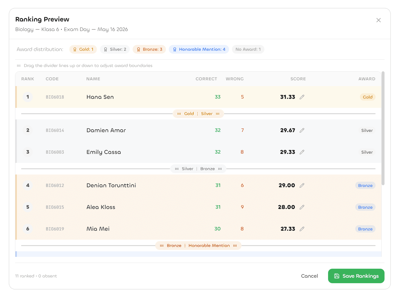Click score 29.00
This screenshot has width=399, height=300.
[287, 186]
